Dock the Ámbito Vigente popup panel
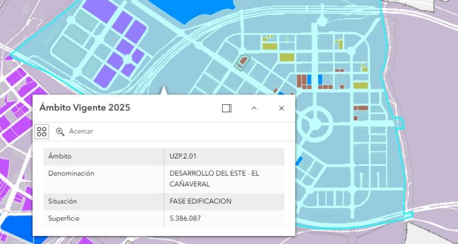This screenshot has height=244, width=458. click(227, 109)
